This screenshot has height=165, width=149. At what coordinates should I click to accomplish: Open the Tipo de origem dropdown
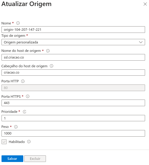coord(73,42)
